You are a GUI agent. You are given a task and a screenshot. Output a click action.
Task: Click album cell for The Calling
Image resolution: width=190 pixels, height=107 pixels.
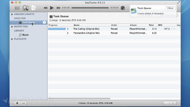coord(138,29)
